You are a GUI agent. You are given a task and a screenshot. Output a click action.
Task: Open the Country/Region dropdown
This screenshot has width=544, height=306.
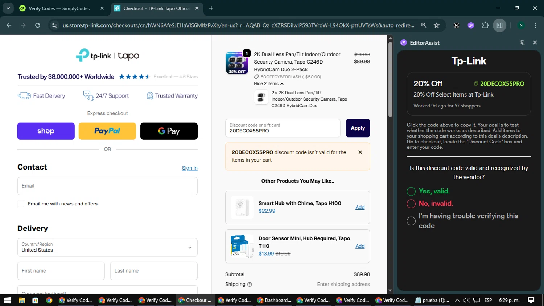[x=107, y=247]
